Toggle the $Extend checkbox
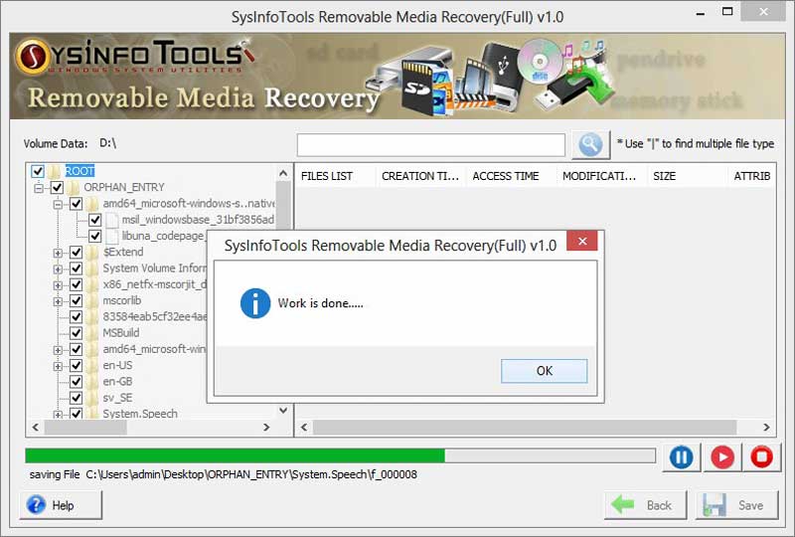 pos(77,253)
